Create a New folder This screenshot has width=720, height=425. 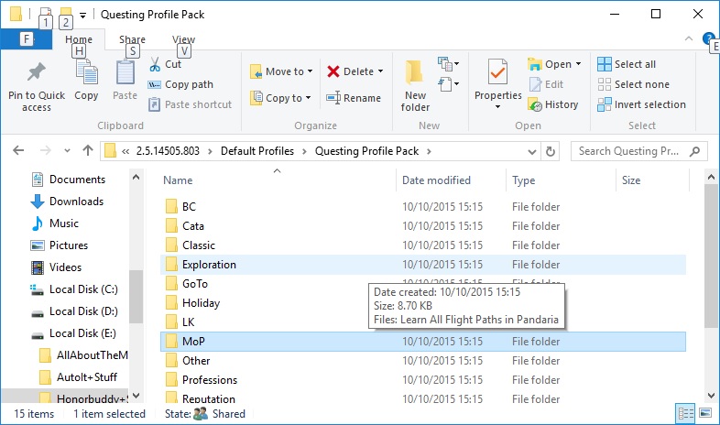coord(415,86)
